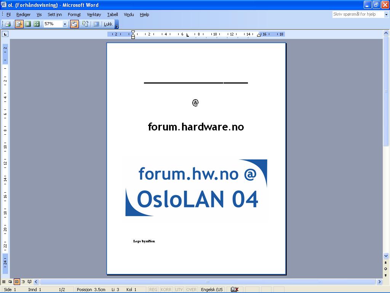Switch to Print Layout view icon
Viewport: 390px width, 293px height.
(x=17, y=282)
